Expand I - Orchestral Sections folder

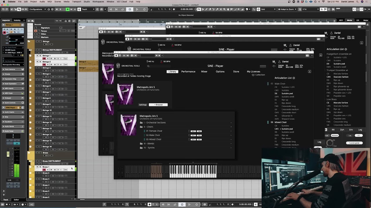point(154,122)
